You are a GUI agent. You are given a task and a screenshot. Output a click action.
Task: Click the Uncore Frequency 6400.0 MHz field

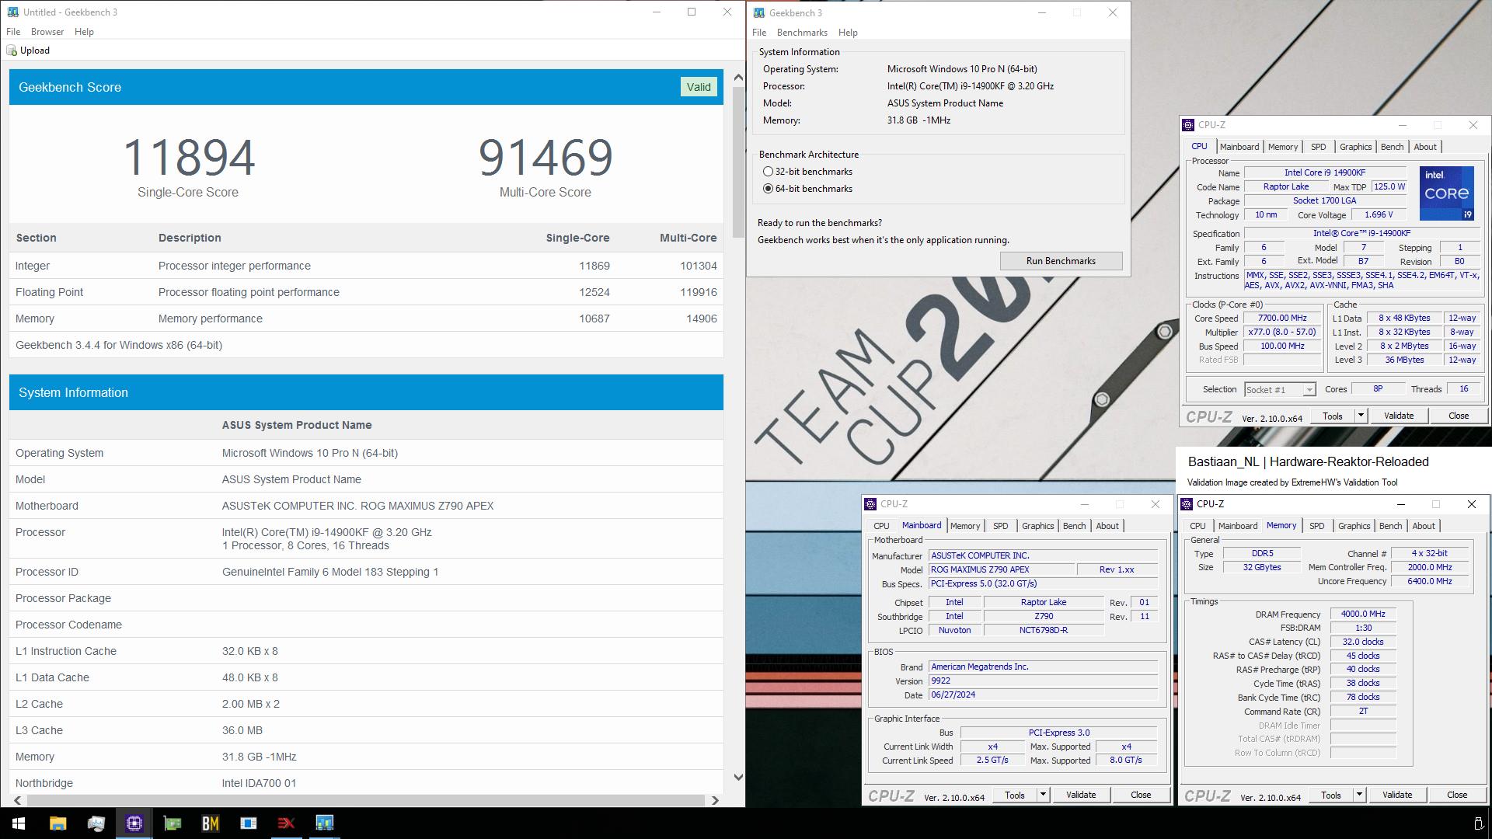point(1429,582)
